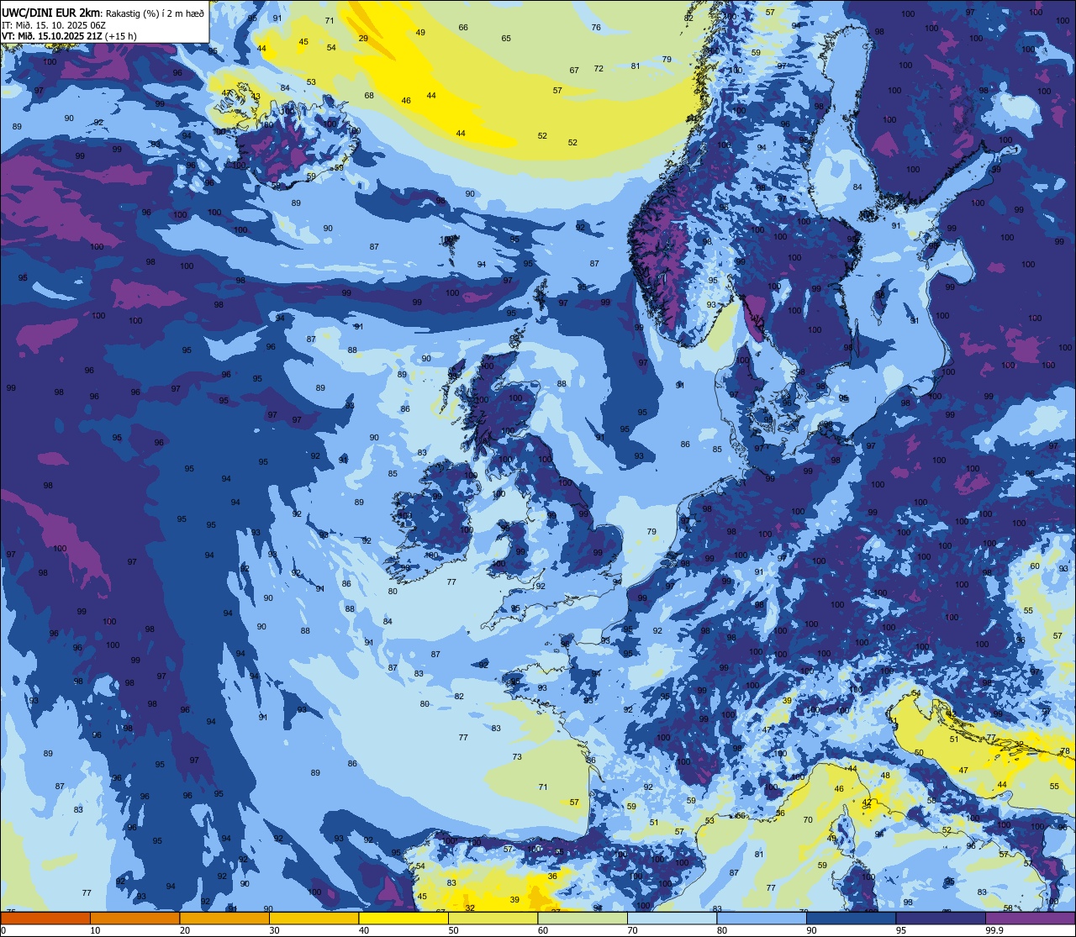Image resolution: width=1076 pixels, height=937 pixels.
Task: Click the humidity value '68' on the map
Action: coord(369,96)
